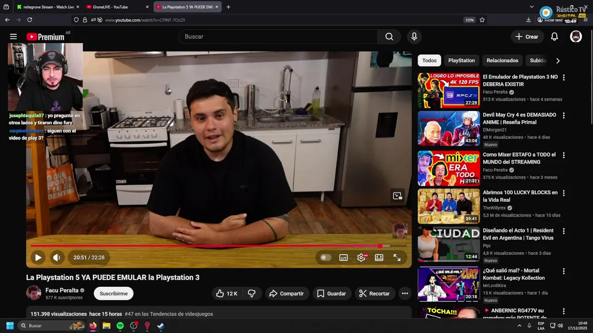This screenshot has width=593, height=333.
Task: Open miniplayer icon over video
Action: (397, 196)
